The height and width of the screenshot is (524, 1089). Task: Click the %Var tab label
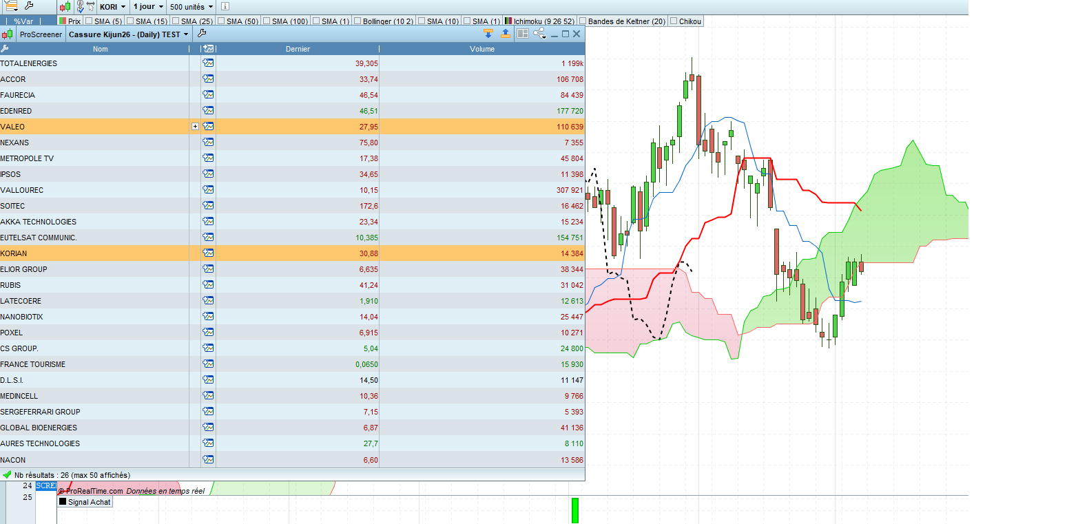[x=23, y=21]
